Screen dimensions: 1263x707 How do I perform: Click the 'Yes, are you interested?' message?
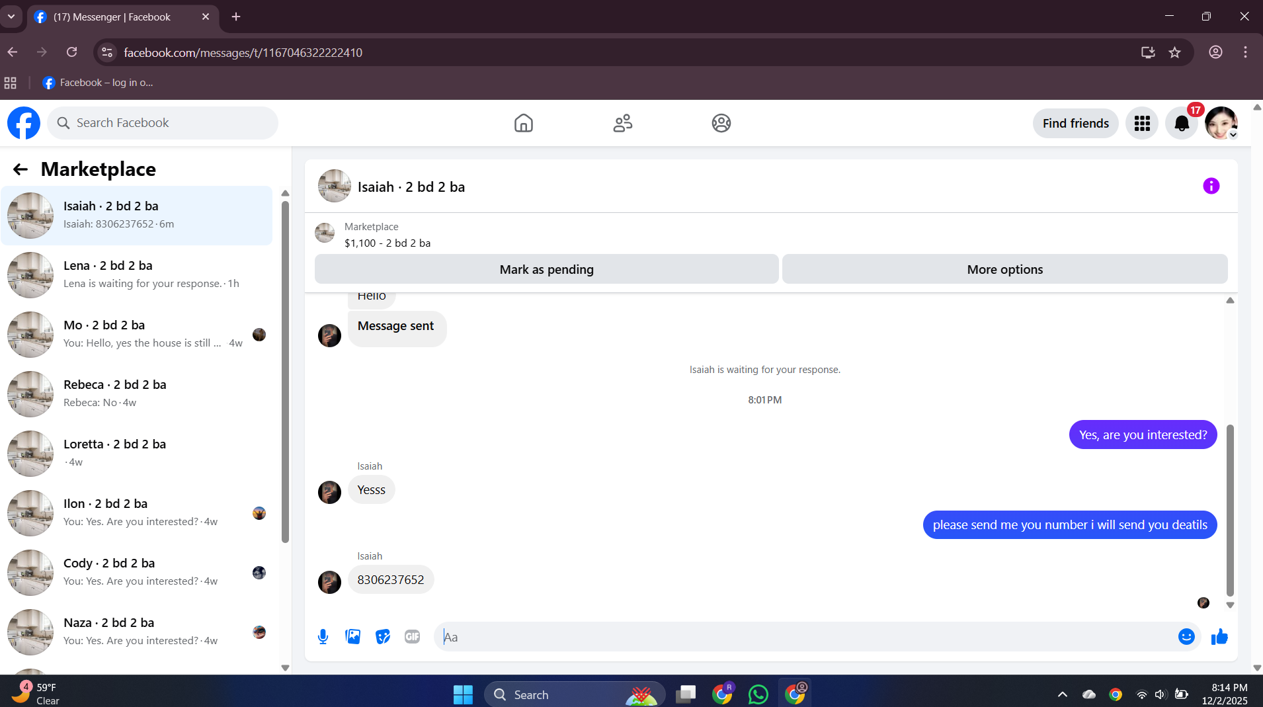point(1143,435)
